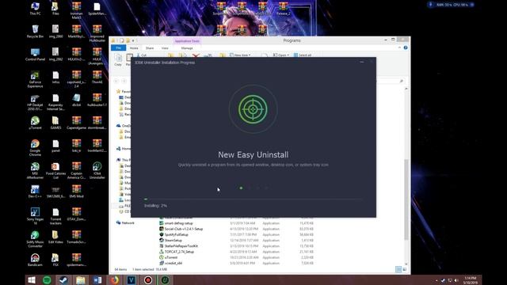Click the volume icon in system tray

click(456, 280)
